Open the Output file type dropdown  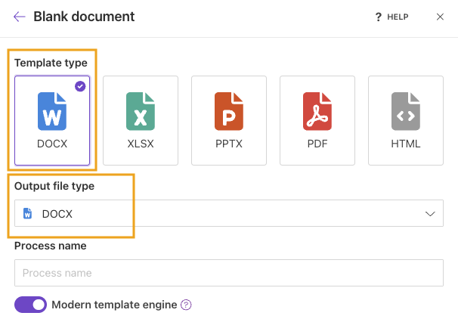228,214
